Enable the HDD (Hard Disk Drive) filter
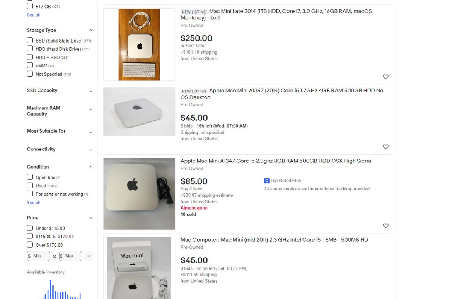Viewport: 464px width, 299px height. click(30, 49)
